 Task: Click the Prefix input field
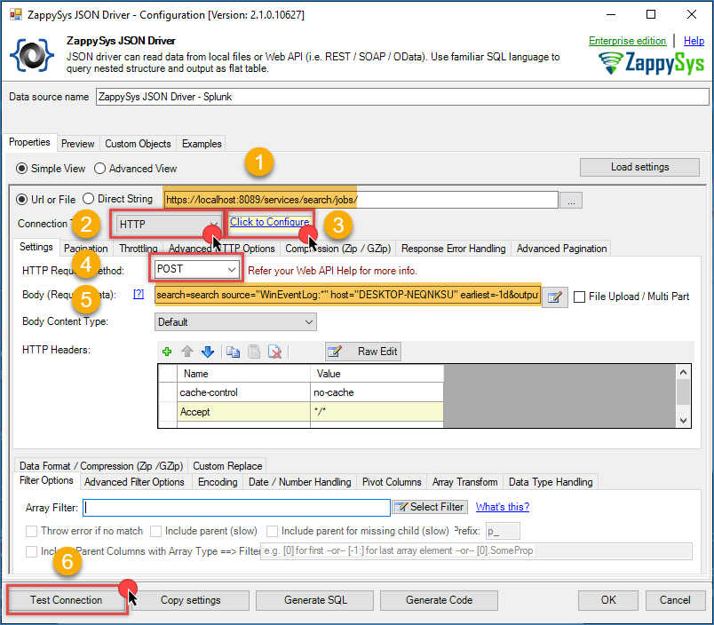(503, 531)
